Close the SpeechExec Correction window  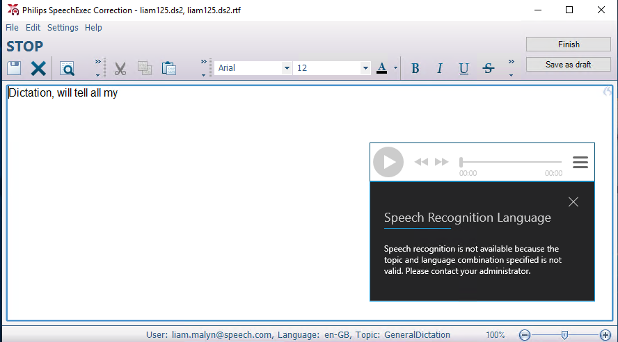click(601, 10)
